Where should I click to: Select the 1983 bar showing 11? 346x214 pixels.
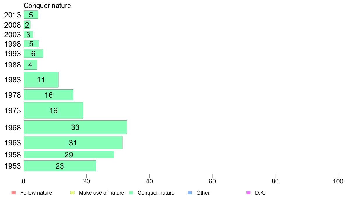coord(41,79)
